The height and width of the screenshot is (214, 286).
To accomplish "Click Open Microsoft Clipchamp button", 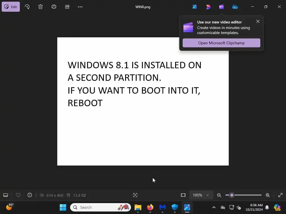I will pos(221,43).
